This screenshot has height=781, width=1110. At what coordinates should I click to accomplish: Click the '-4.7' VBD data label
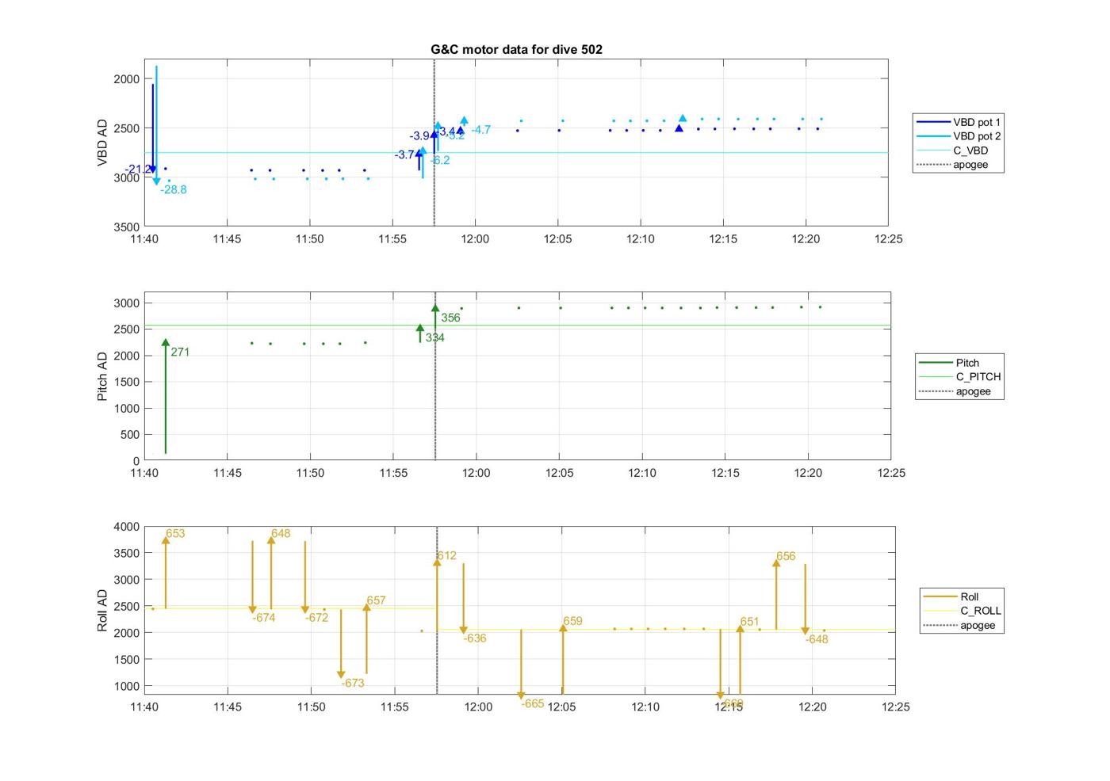pyautogui.click(x=481, y=130)
